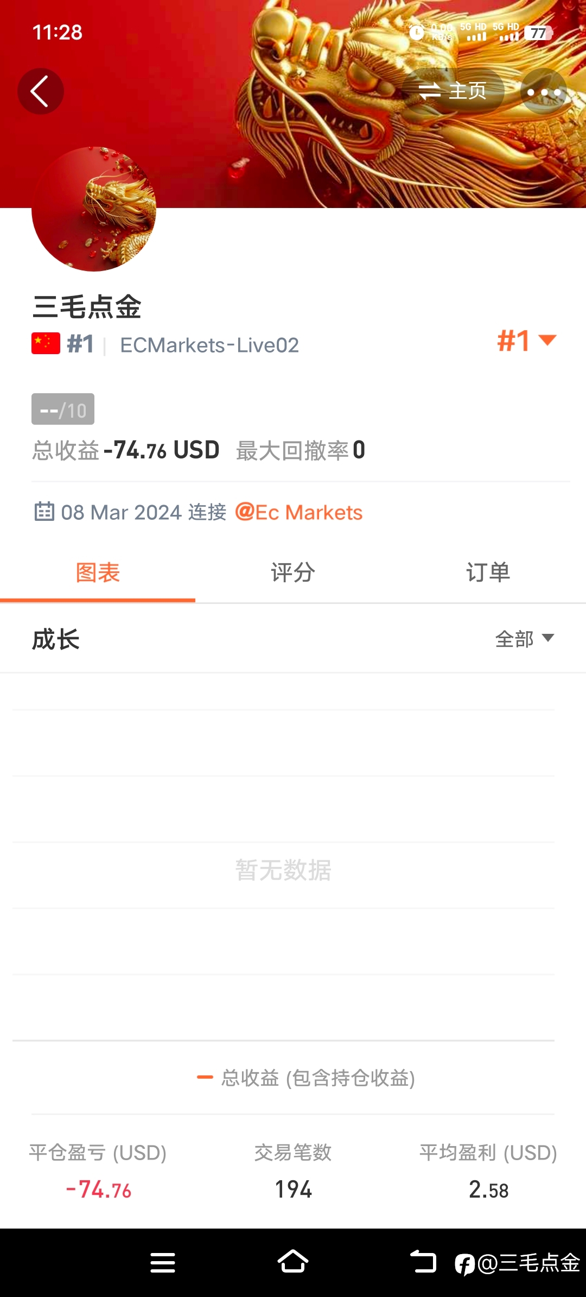The image size is (586, 1297).
Task: Tap the China flag icon
Action: (46, 344)
